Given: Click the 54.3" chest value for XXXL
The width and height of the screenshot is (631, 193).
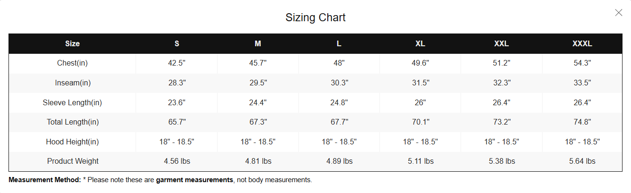Looking at the screenshot, I should [582, 63].
